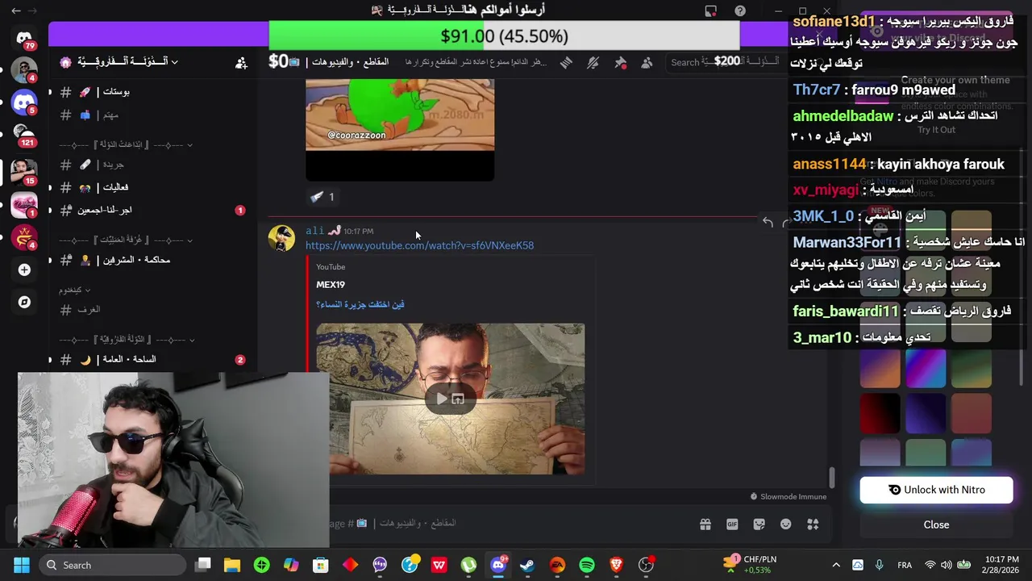Screen dimensions: 1032x581
Task: Open the pink server icon with badge 1
Action: (24, 205)
